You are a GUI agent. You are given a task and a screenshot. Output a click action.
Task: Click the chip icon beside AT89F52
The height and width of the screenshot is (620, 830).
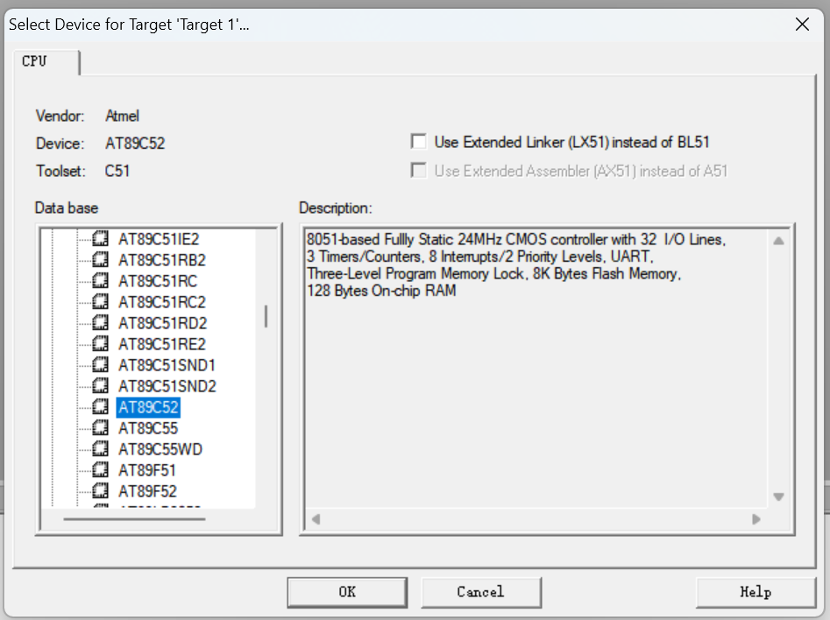100,491
